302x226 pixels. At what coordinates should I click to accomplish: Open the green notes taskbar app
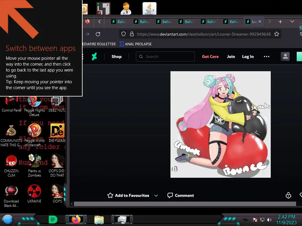point(53,220)
